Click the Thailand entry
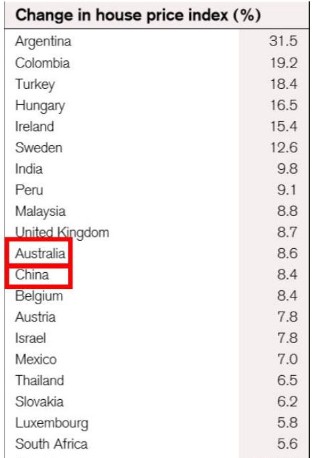Image resolution: width=312 pixels, height=458 pixels. (40, 380)
